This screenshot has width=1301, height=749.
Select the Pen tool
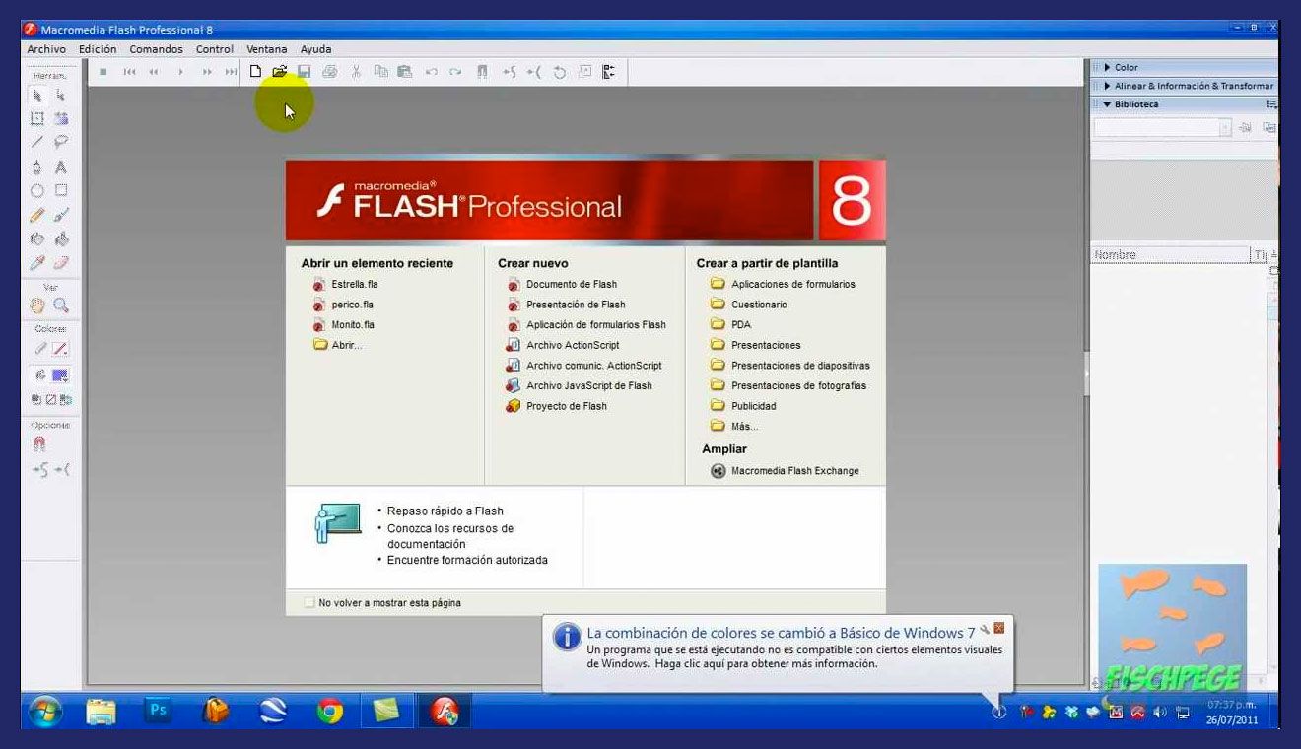[x=37, y=167]
